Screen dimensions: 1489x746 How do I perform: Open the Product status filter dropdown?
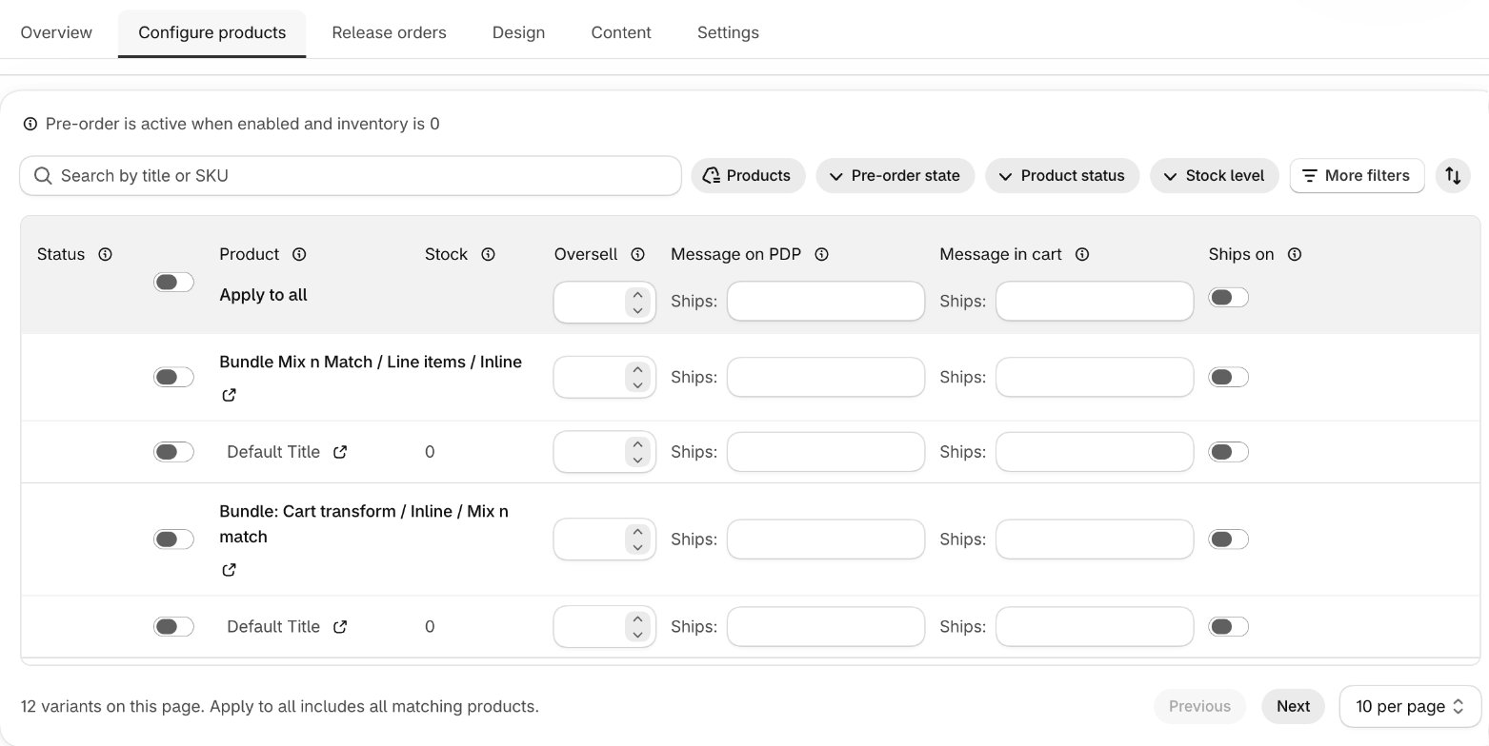(1062, 175)
